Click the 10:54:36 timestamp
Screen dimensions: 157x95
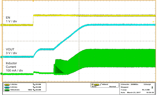point(150,92)
